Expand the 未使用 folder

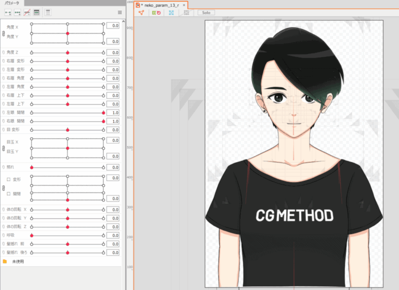click(5, 261)
